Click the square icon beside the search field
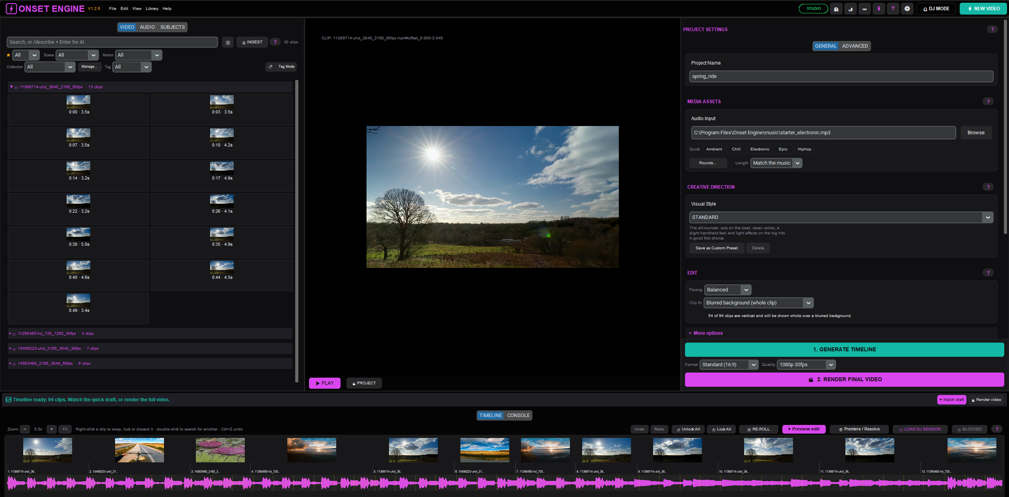Image resolution: width=1009 pixels, height=497 pixels. pos(228,43)
